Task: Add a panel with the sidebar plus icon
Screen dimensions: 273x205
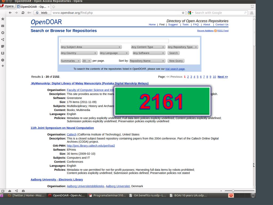Action: click(3, 66)
